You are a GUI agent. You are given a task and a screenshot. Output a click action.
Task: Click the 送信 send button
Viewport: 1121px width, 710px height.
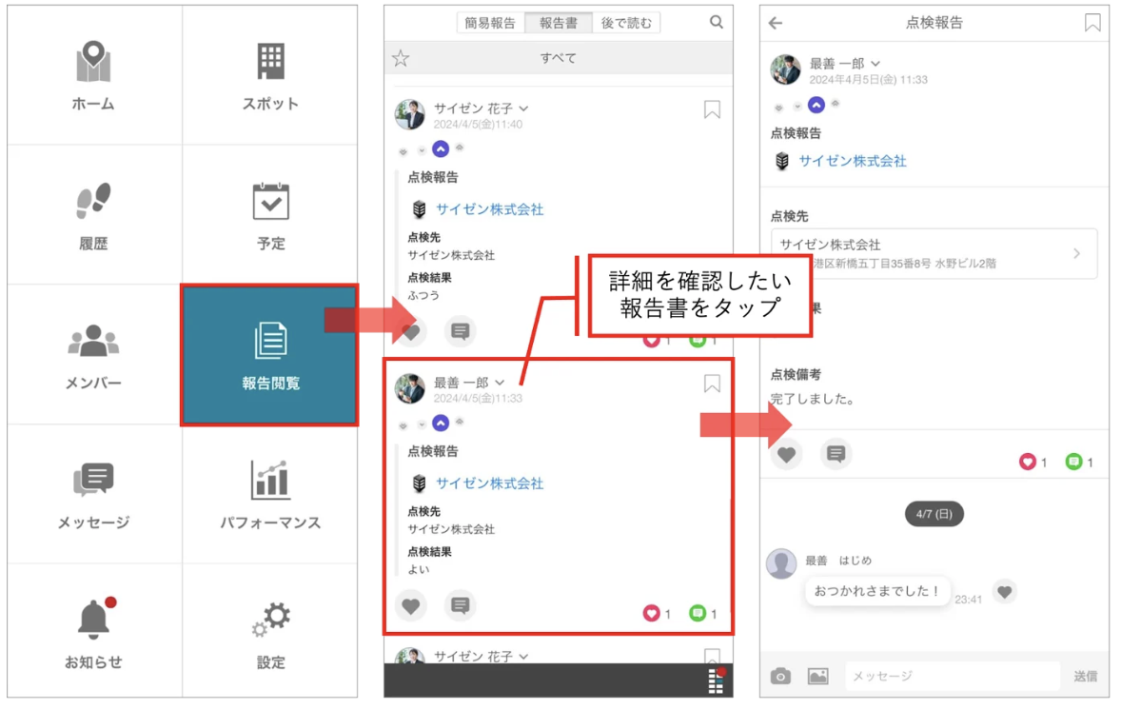coord(1085,676)
